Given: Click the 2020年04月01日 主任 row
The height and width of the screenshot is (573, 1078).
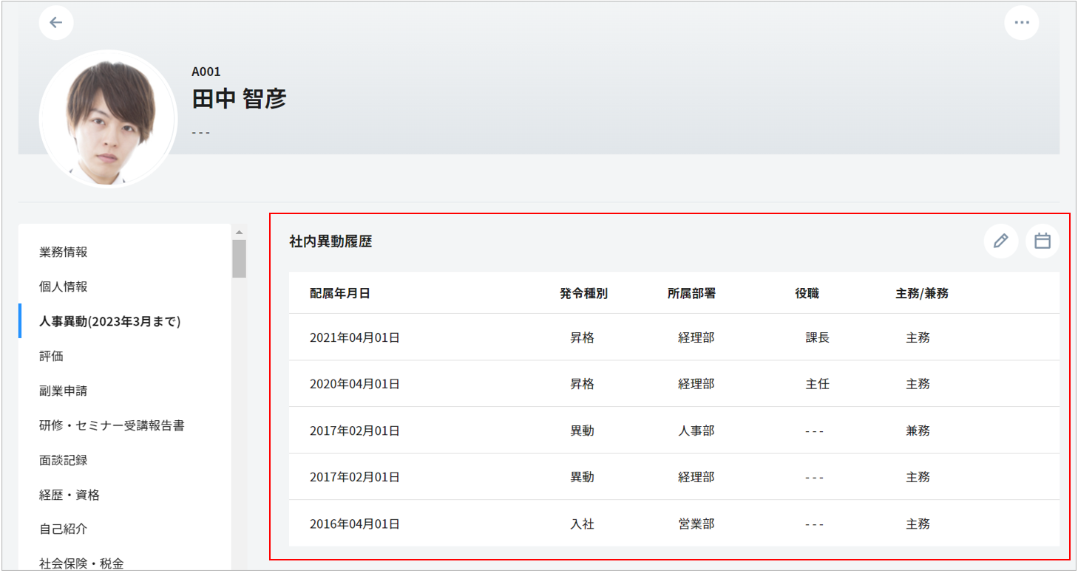Looking at the screenshot, I should point(673,384).
